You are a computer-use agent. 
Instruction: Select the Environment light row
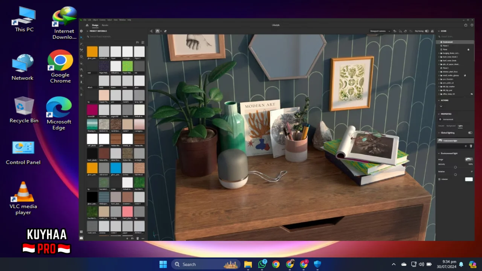coord(455,140)
